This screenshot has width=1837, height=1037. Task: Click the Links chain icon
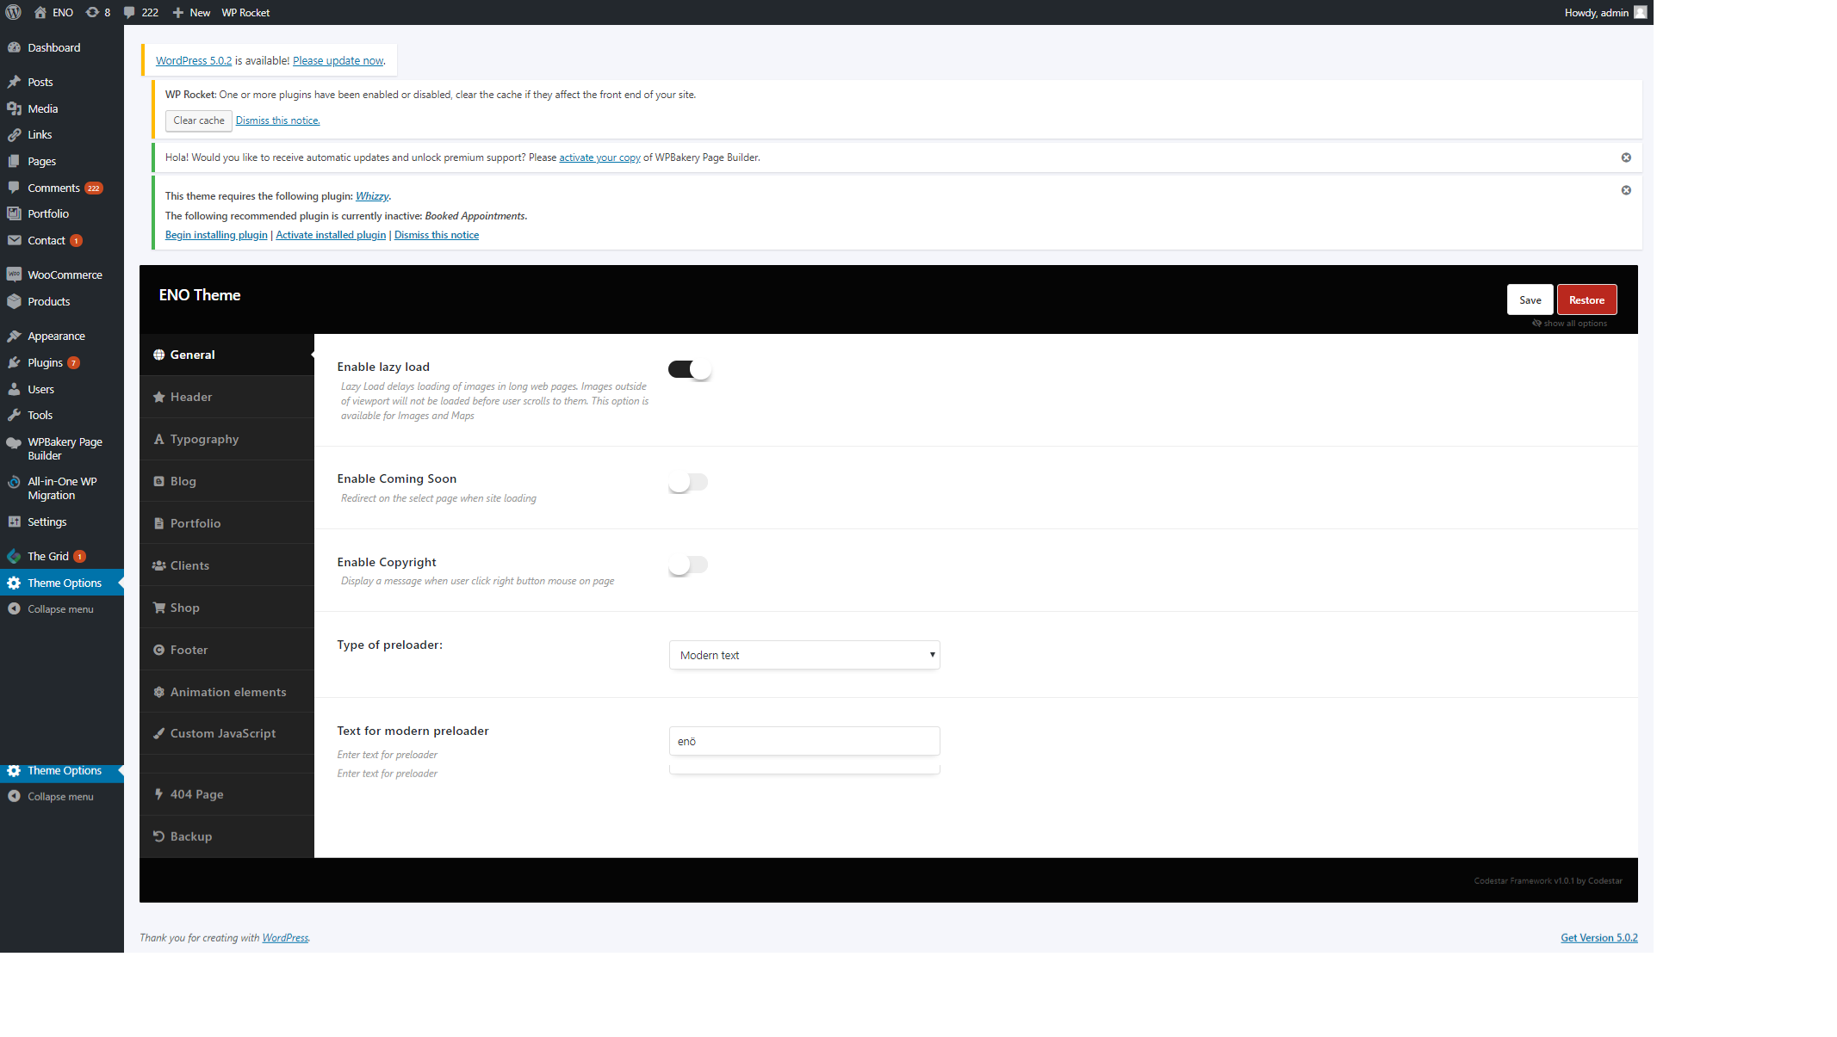coord(14,134)
